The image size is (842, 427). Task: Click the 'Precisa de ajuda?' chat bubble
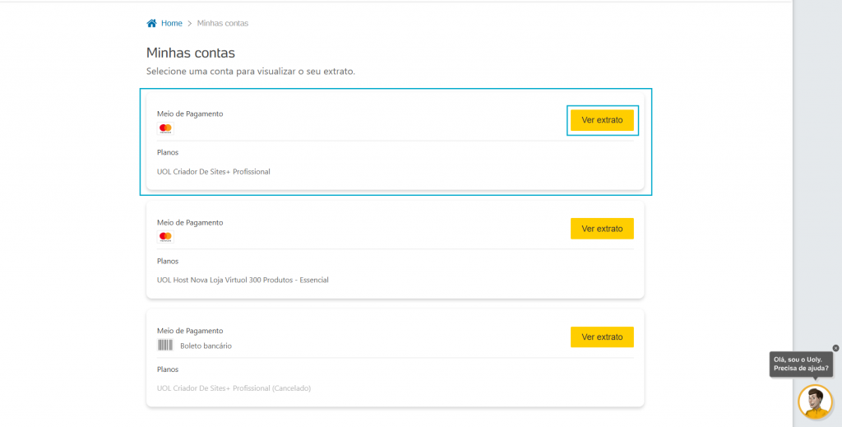pos(801,364)
